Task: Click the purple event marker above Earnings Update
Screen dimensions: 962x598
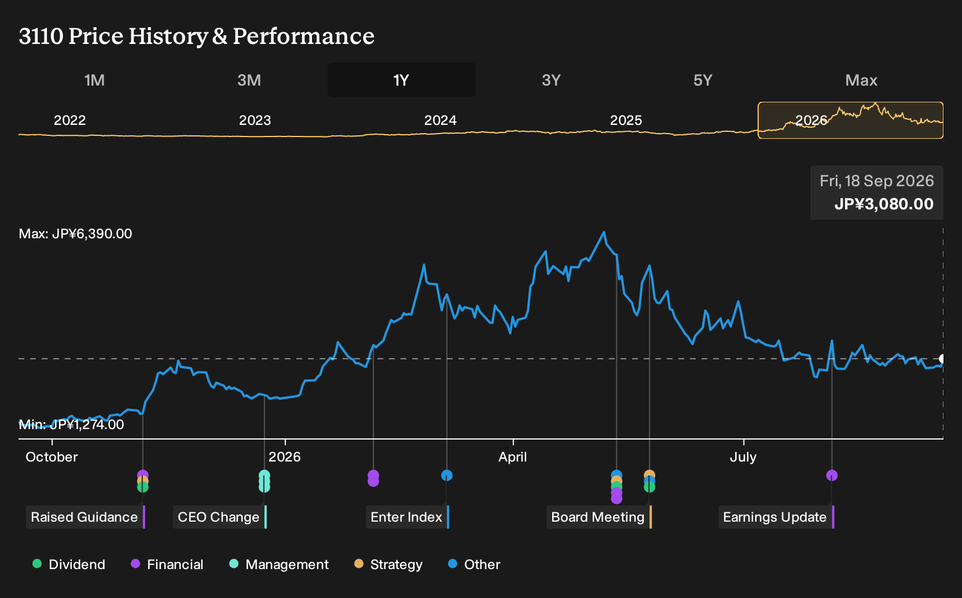Action: coord(832,475)
